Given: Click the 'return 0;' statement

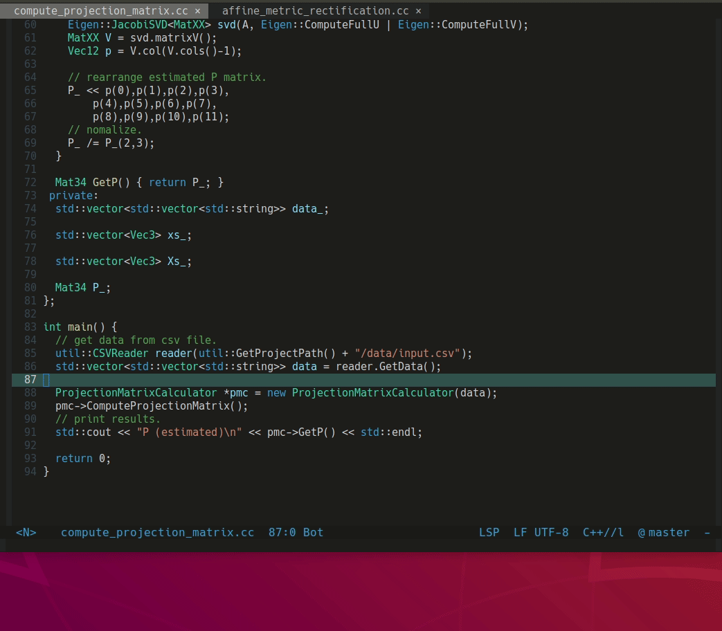Looking at the screenshot, I should (x=83, y=459).
